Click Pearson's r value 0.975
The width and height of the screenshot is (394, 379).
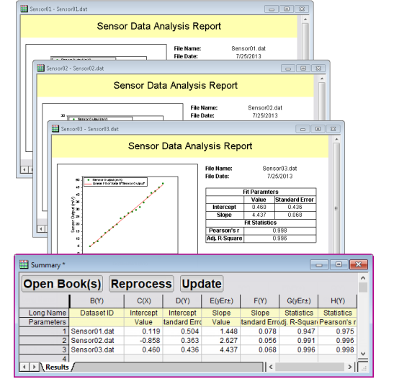(338, 331)
